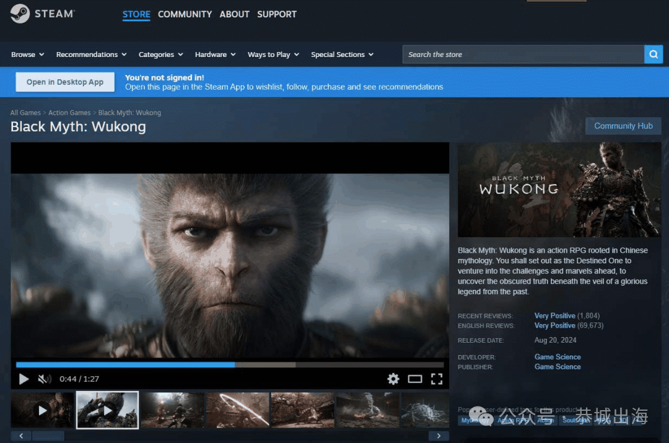The width and height of the screenshot is (669, 443).
Task: Click the Action Games breadcrumb
Action: [x=69, y=113]
